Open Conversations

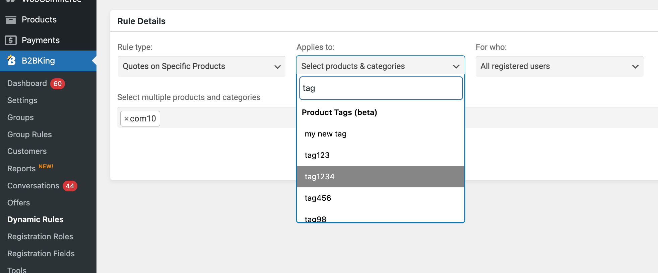click(33, 186)
